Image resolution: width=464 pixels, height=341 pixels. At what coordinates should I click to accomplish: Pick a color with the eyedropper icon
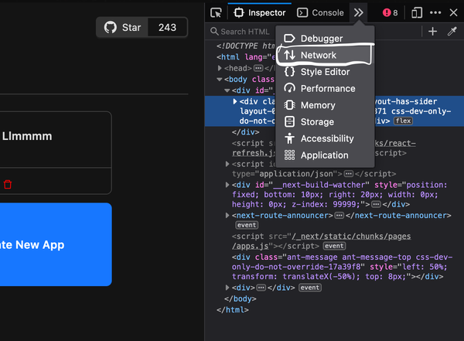pos(452,32)
